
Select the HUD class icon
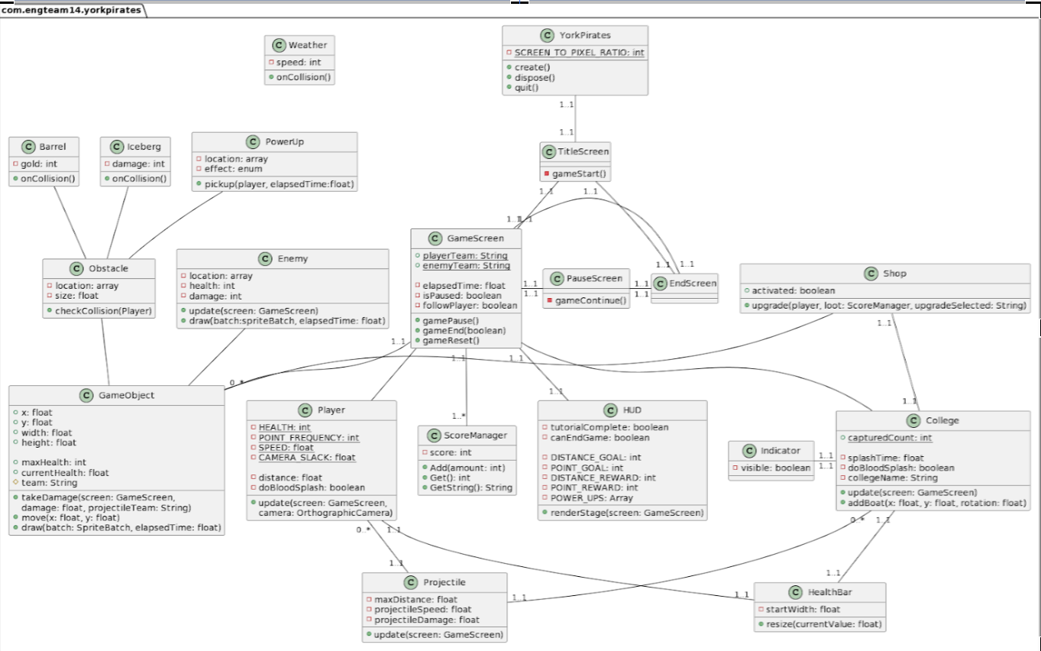coord(610,410)
